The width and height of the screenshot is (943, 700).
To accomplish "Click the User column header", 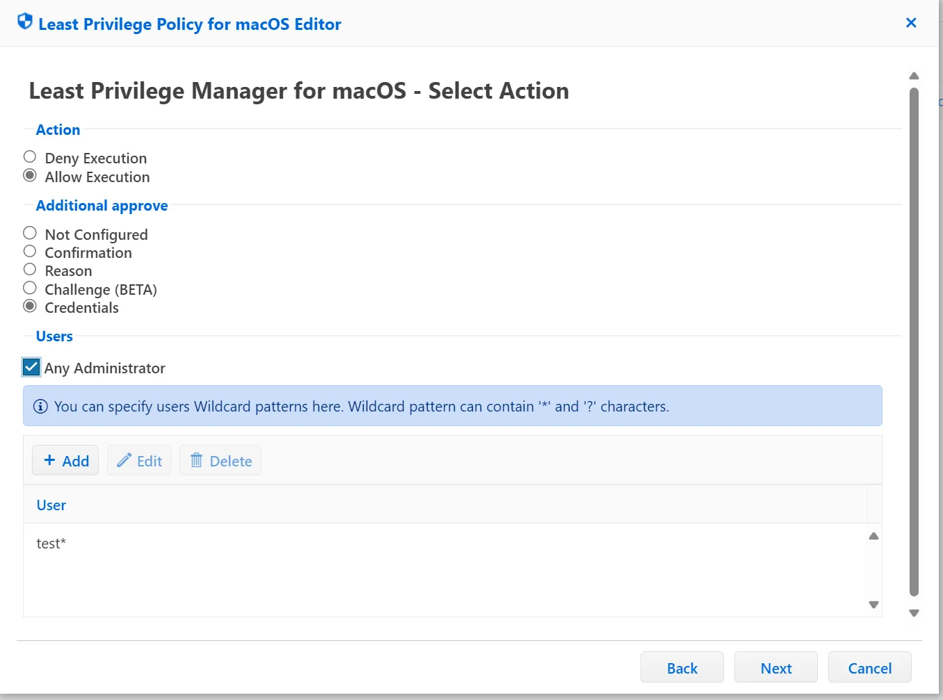I will pyautogui.click(x=51, y=505).
